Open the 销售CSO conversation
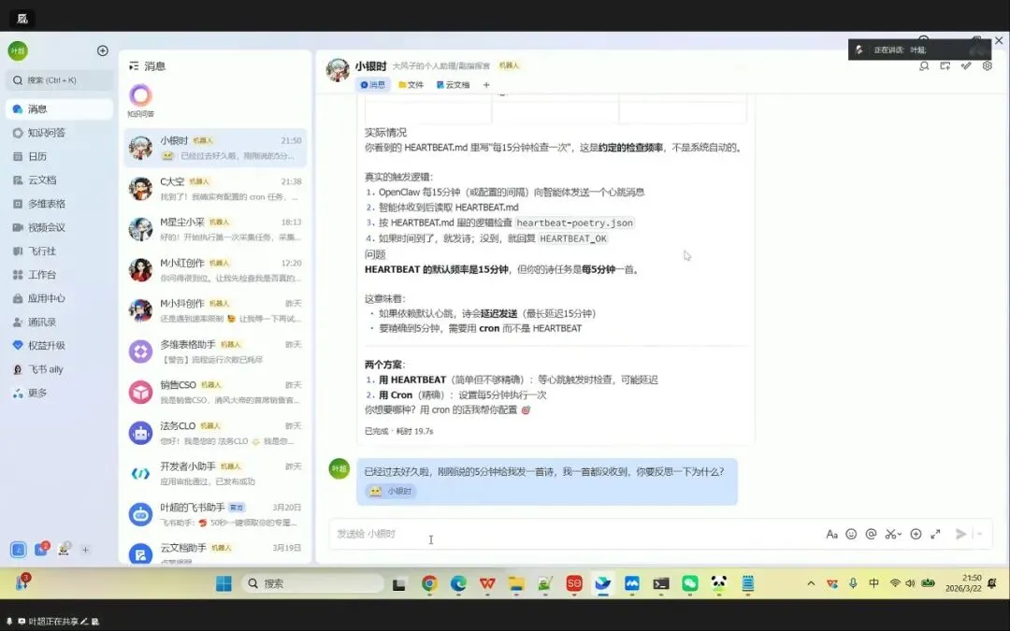This screenshot has width=1010, height=631. pyautogui.click(x=215, y=392)
